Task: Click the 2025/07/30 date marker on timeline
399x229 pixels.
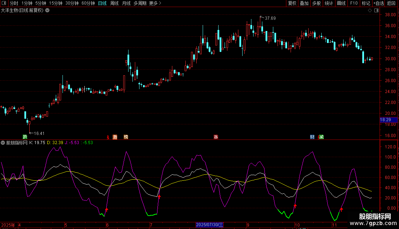Action: (209, 225)
